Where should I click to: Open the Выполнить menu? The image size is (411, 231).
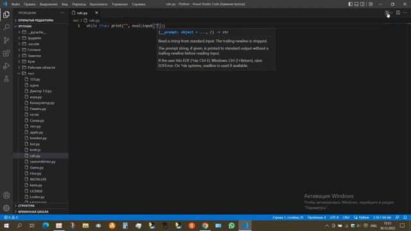coord(98,4)
